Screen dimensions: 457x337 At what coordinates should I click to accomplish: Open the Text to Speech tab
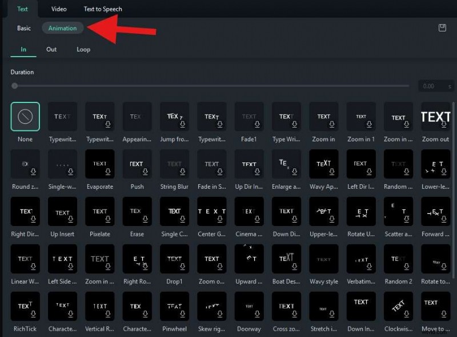(x=103, y=9)
